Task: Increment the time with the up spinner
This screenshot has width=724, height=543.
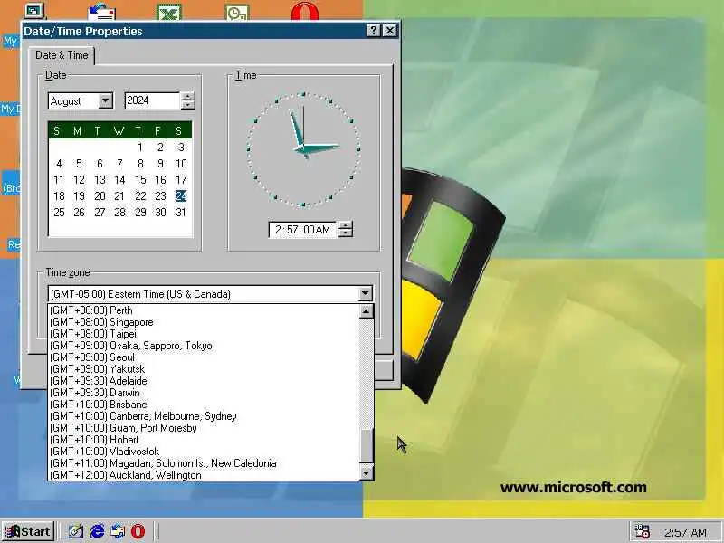Action: (x=346, y=225)
